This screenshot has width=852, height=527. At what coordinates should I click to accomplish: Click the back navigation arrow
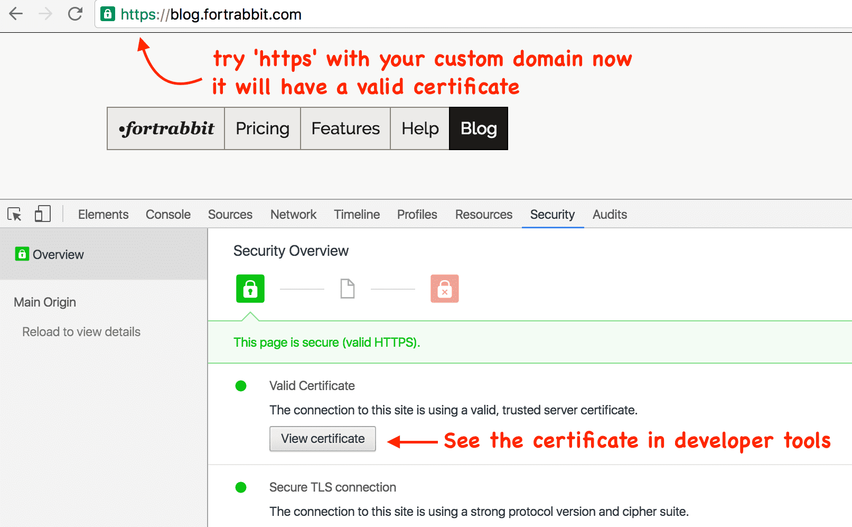point(16,14)
